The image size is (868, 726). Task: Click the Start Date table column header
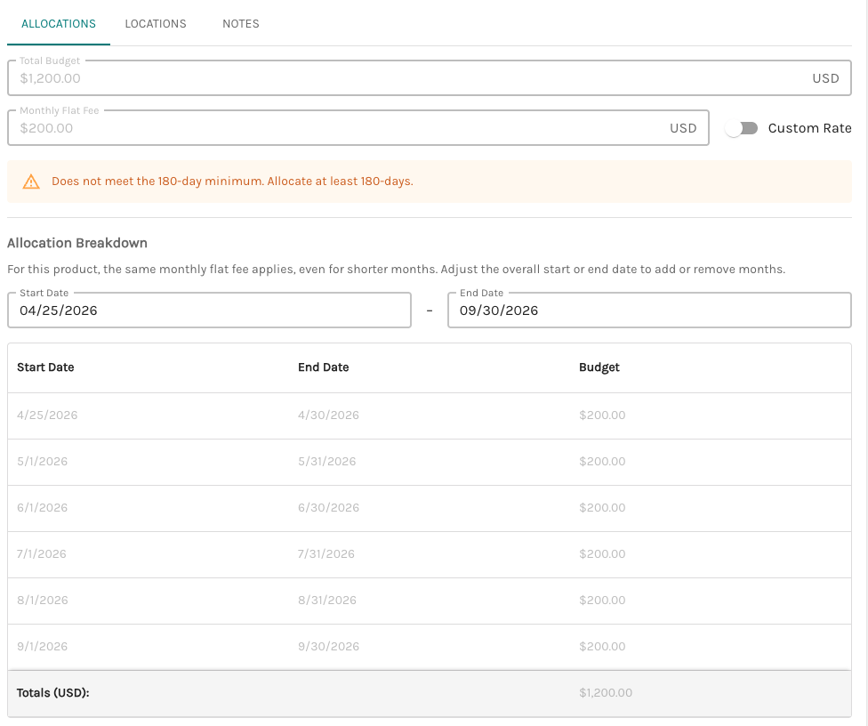pyautogui.click(x=45, y=367)
